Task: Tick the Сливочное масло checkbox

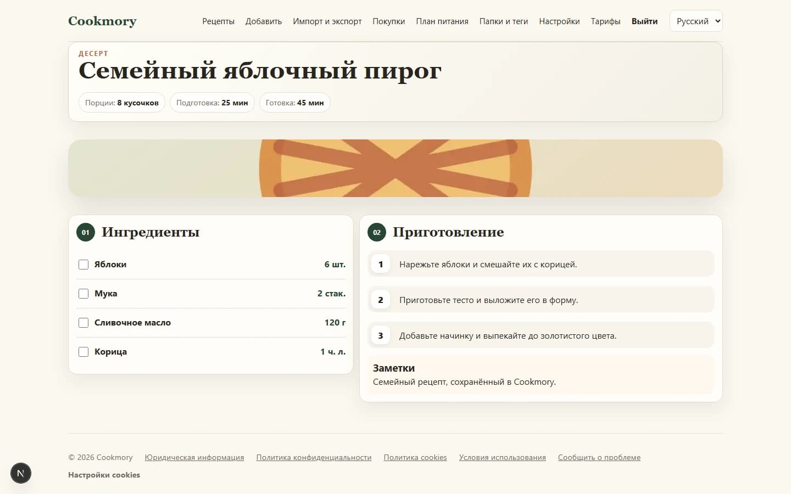Action: coord(83,323)
